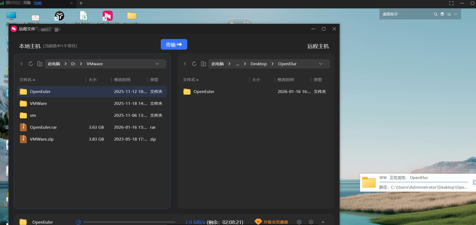Screen dimensions: 476x225
Task: Toggle fullscreen mode for the remote session
Action: [x=451, y=3]
